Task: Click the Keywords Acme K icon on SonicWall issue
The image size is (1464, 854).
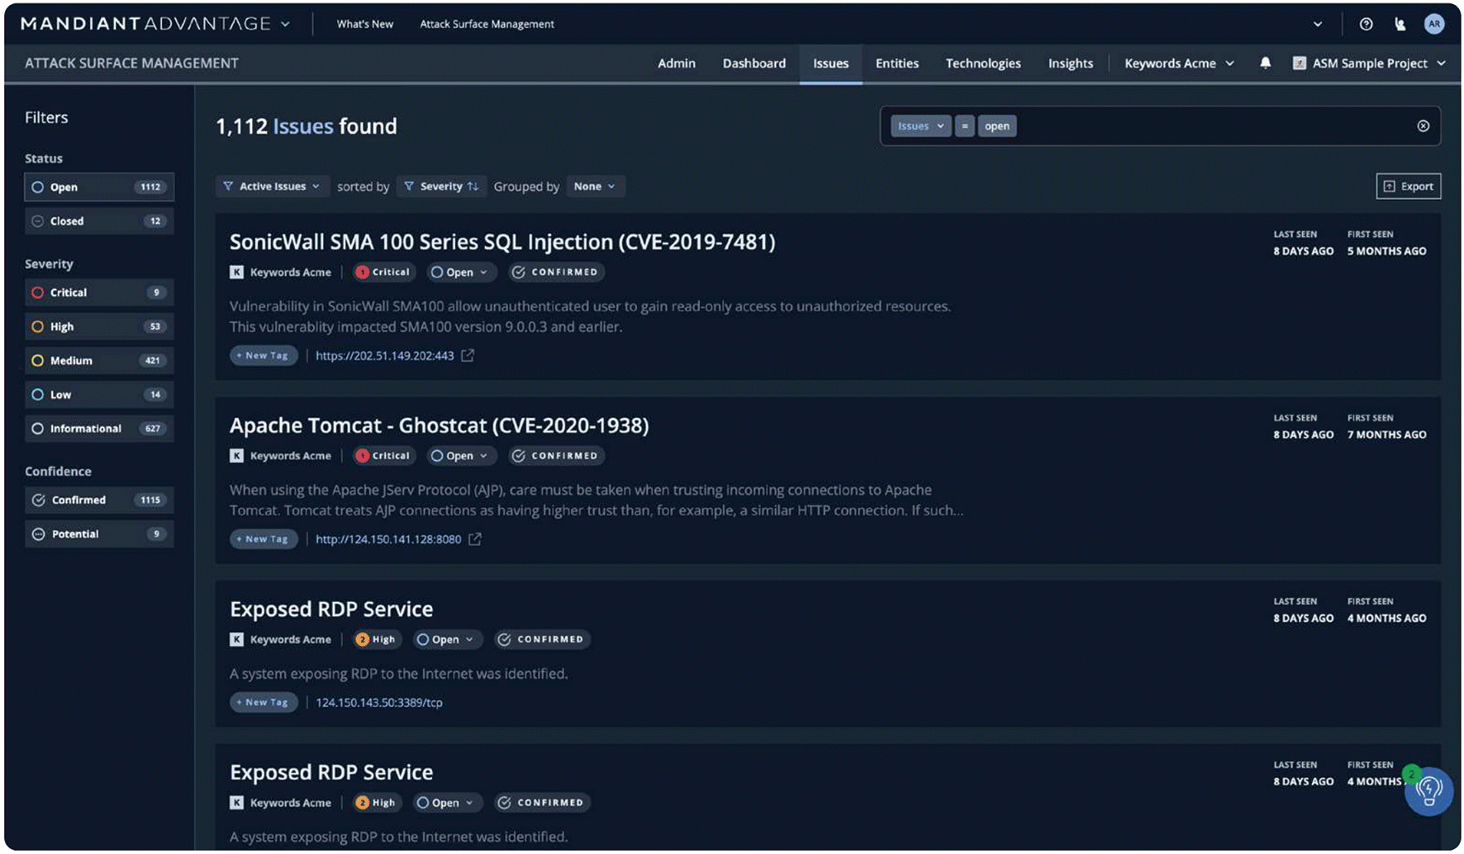Action: click(x=236, y=272)
